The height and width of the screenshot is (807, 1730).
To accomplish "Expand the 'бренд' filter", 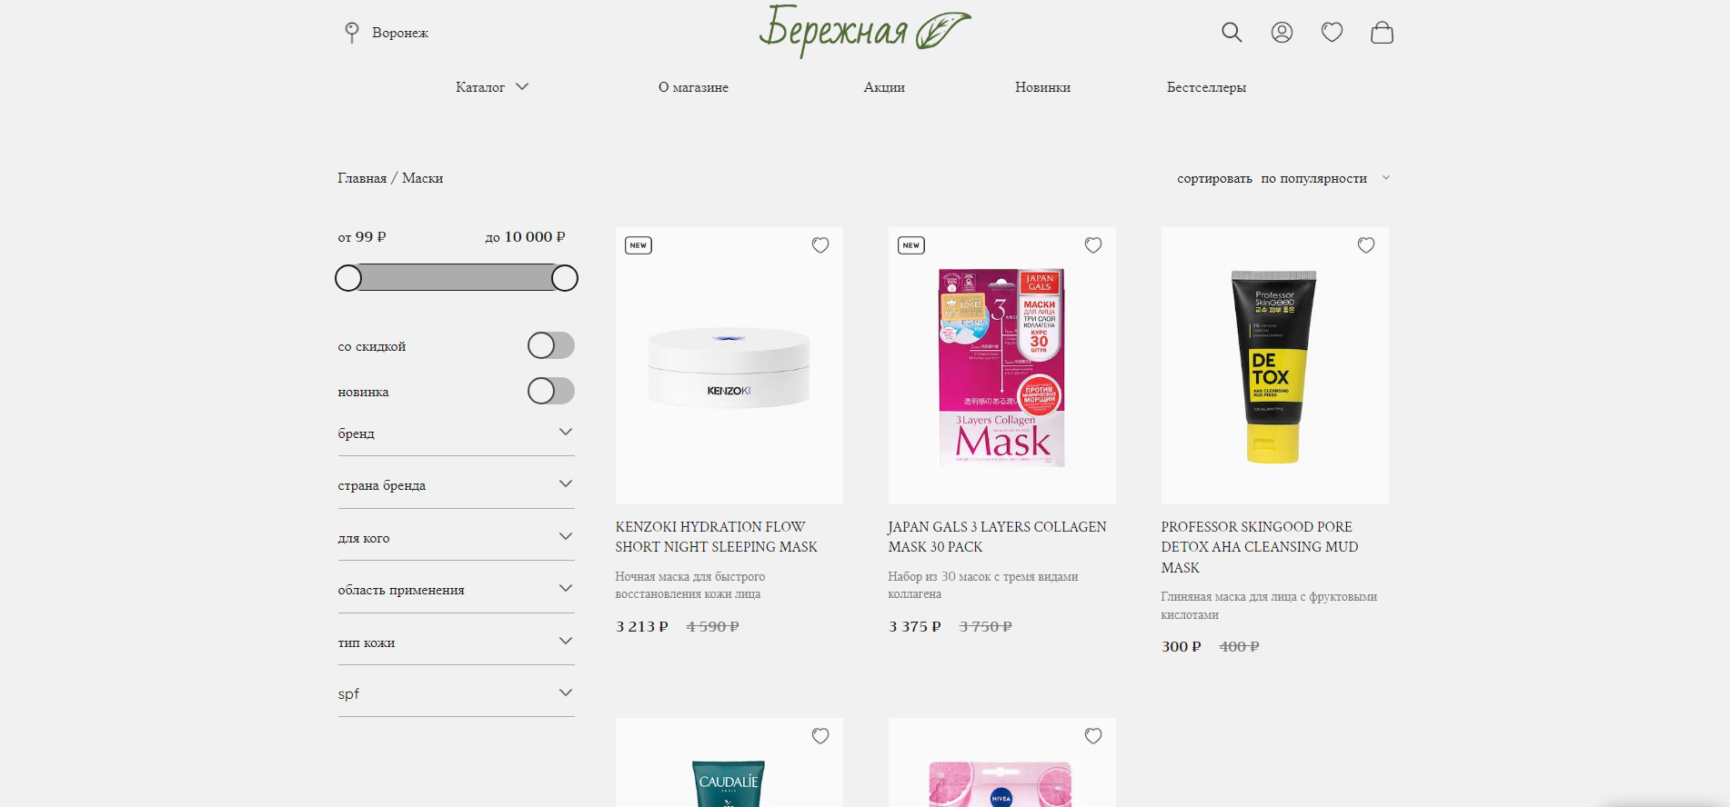I will [456, 433].
